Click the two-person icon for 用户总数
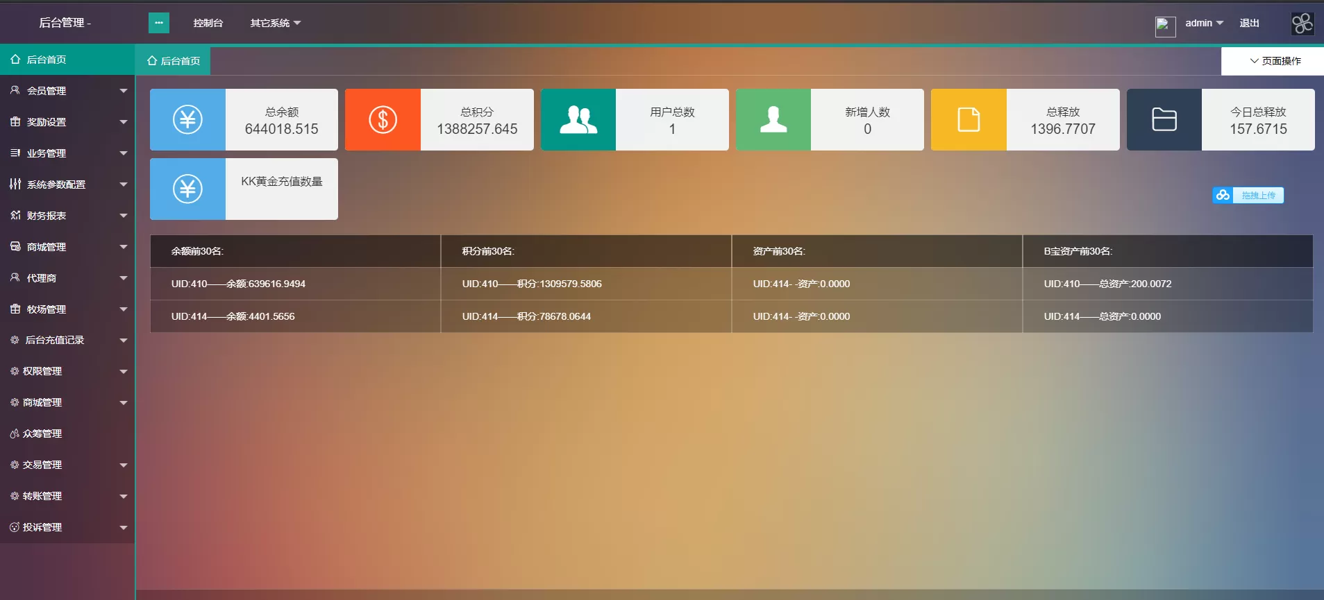This screenshot has height=600, width=1324. (578, 119)
